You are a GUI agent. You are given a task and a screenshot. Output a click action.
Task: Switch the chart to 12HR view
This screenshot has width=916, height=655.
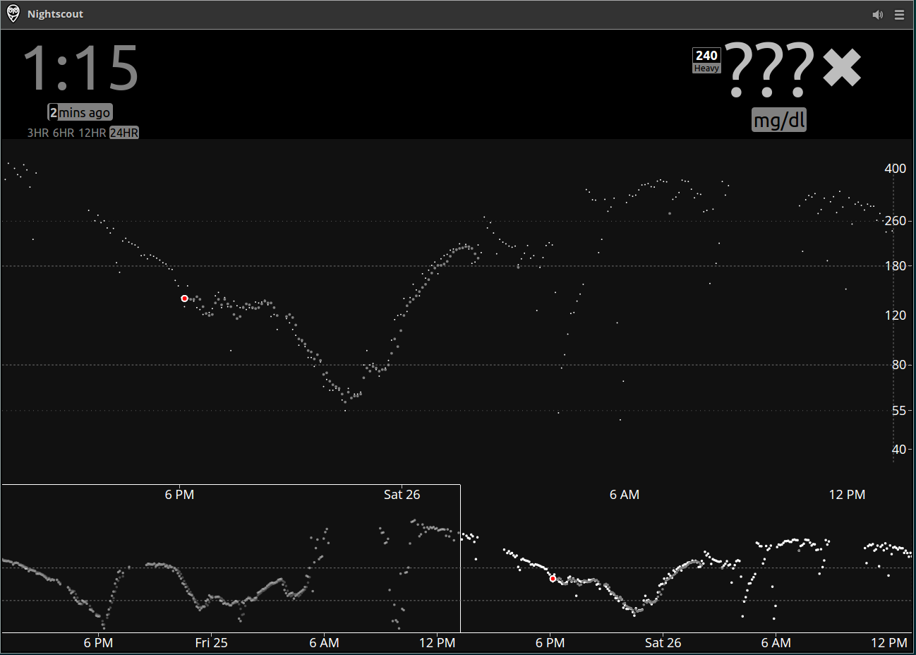pos(92,133)
